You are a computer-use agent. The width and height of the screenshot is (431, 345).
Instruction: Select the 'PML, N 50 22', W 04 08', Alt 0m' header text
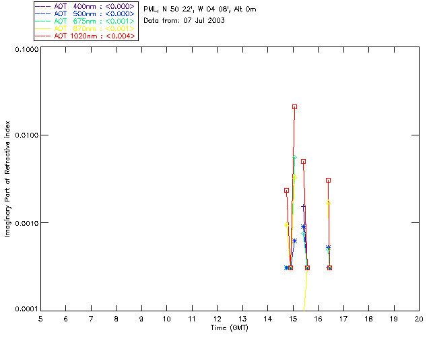tap(200, 9)
